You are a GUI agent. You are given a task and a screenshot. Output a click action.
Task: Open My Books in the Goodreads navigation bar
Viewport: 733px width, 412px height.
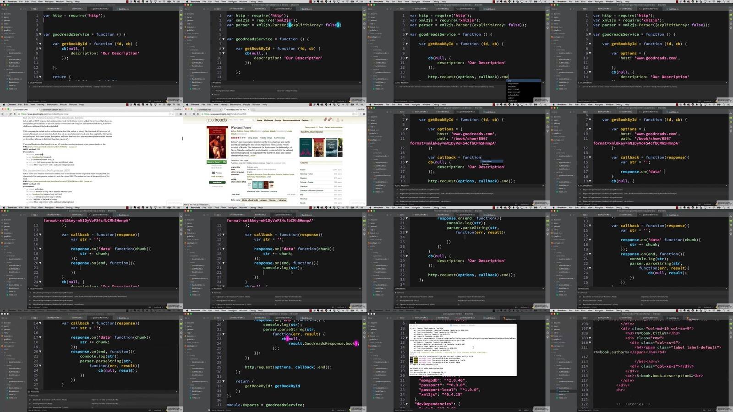[268, 120]
